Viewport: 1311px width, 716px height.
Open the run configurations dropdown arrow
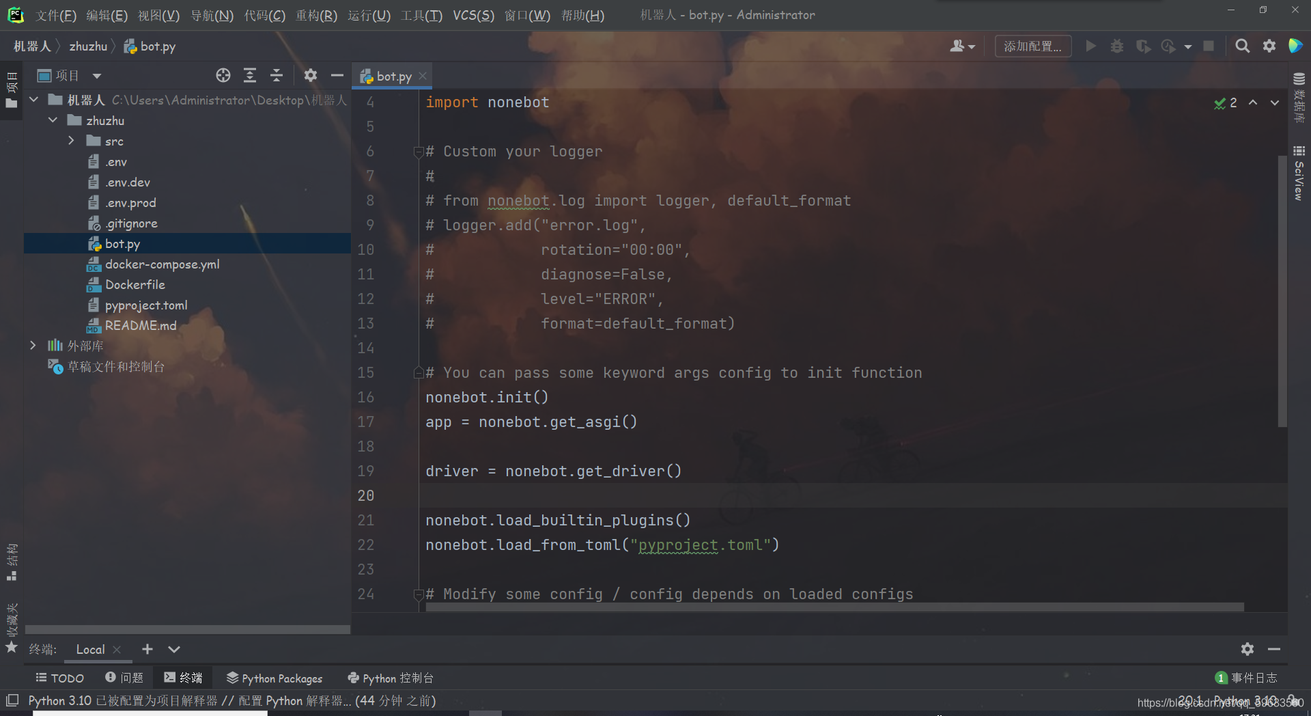point(1188,46)
